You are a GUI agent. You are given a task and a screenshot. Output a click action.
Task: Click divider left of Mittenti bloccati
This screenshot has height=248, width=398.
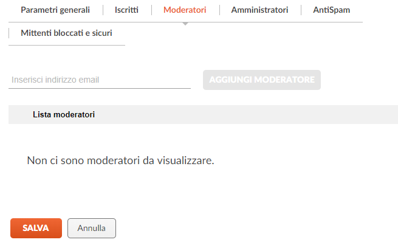tap(9, 33)
